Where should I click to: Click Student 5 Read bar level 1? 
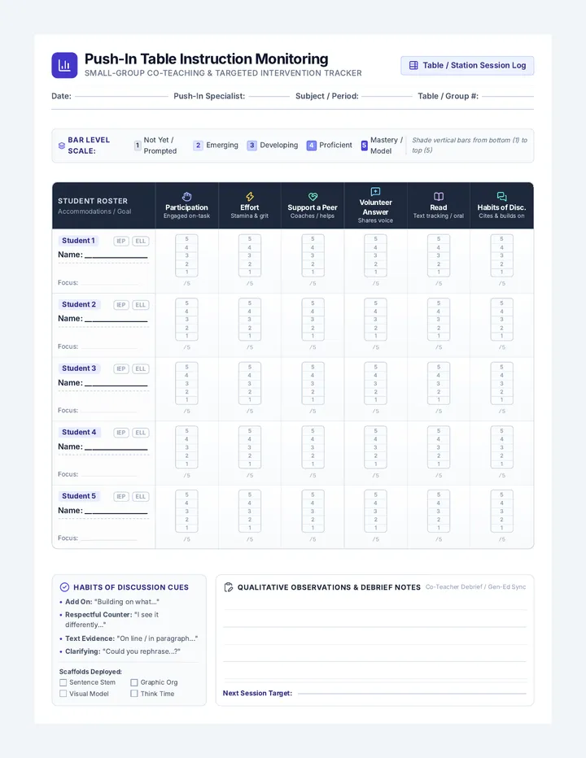[439, 528]
